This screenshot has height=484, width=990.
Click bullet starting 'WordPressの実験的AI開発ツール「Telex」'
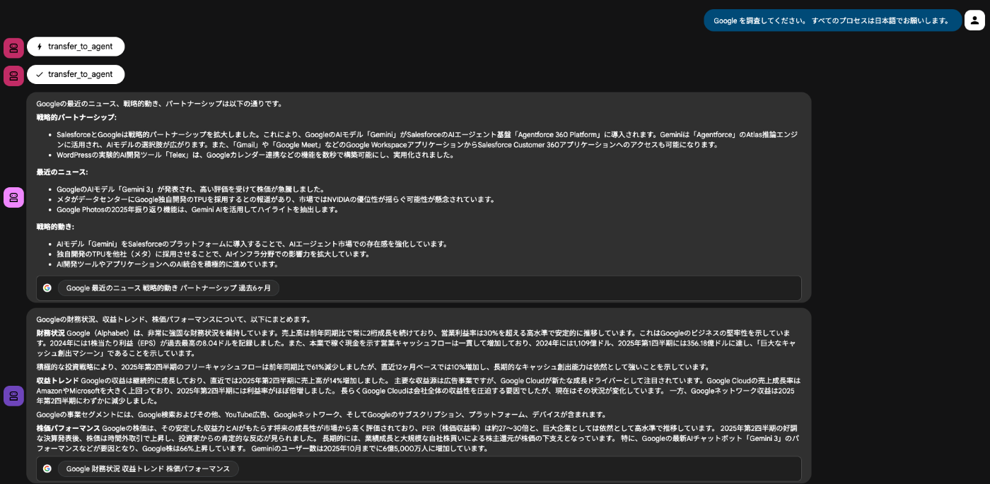coord(256,155)
